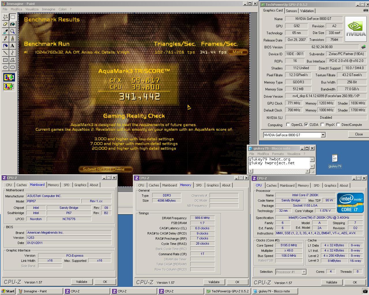Pick the Eraser tool in Paint

(x=5, y=24)
